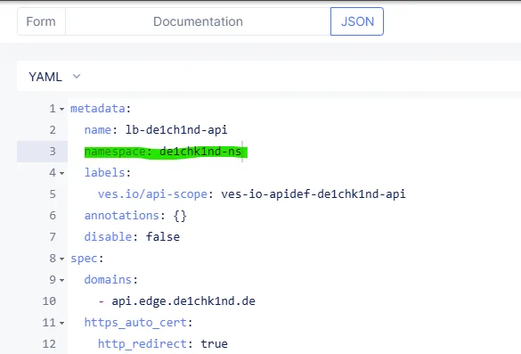The width and height of the screenshot is (521, 354).
Task: Collapse the metadata block on line 1
Action: pyautogui.click(x=61, y=109)
